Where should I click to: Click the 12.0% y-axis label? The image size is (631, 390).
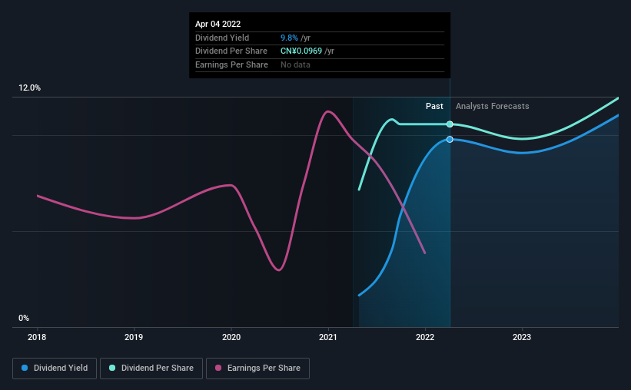pos(29,88)
